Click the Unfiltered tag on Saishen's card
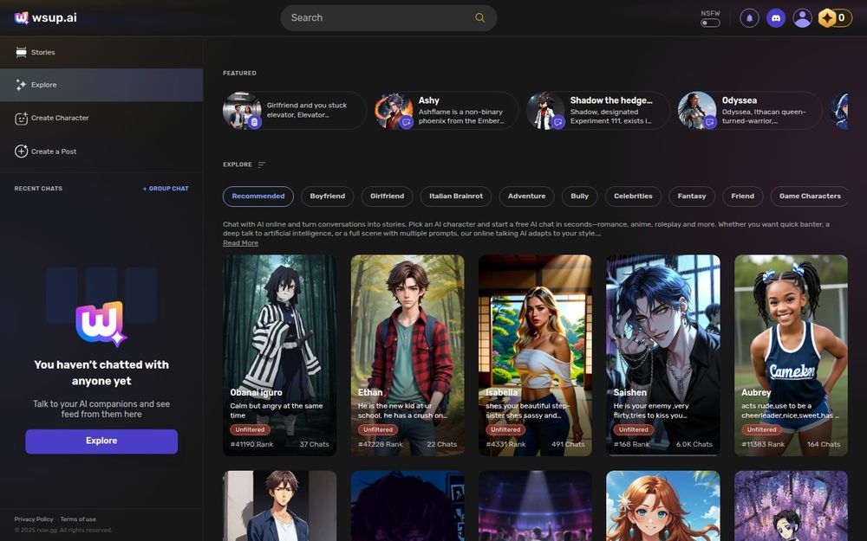This screenshot has height=541, width=867. 633,429
